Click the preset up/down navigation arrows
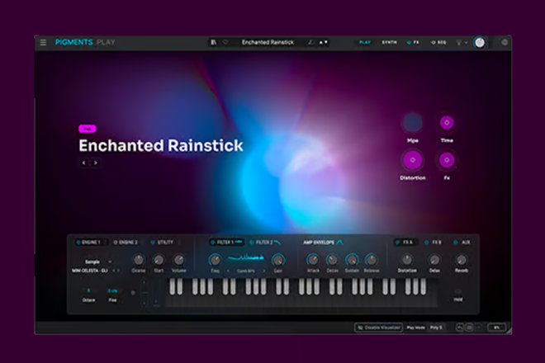The image size is (545, 363). pos(324,42)
